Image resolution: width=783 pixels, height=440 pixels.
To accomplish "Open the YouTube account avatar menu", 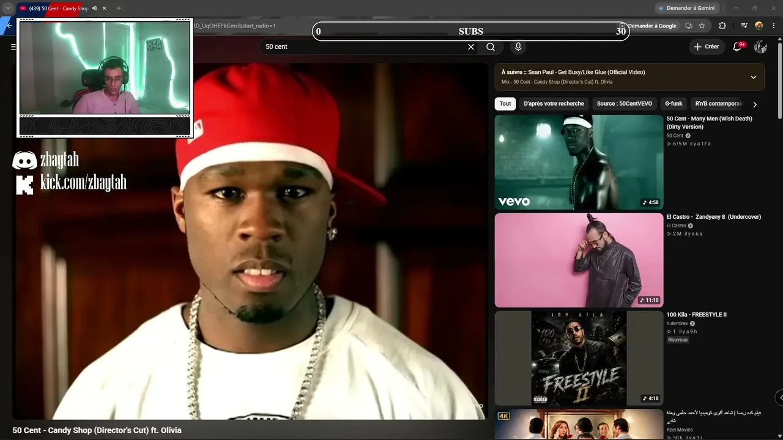I will [760, 47].
